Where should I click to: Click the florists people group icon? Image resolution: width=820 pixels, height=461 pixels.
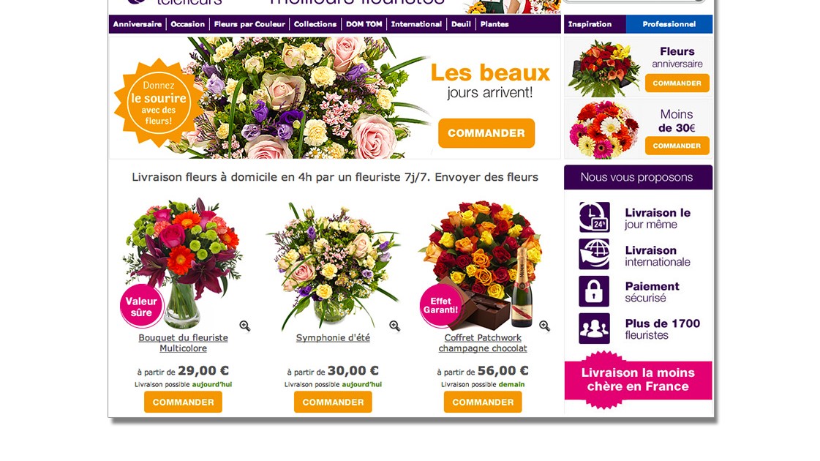[x=594, y=329]
